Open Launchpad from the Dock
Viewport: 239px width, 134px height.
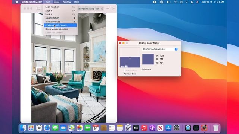(31, 128)
